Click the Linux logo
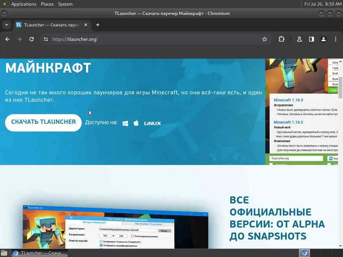Image resolution: width=343 pixels, height=257 pixels. 152,123
